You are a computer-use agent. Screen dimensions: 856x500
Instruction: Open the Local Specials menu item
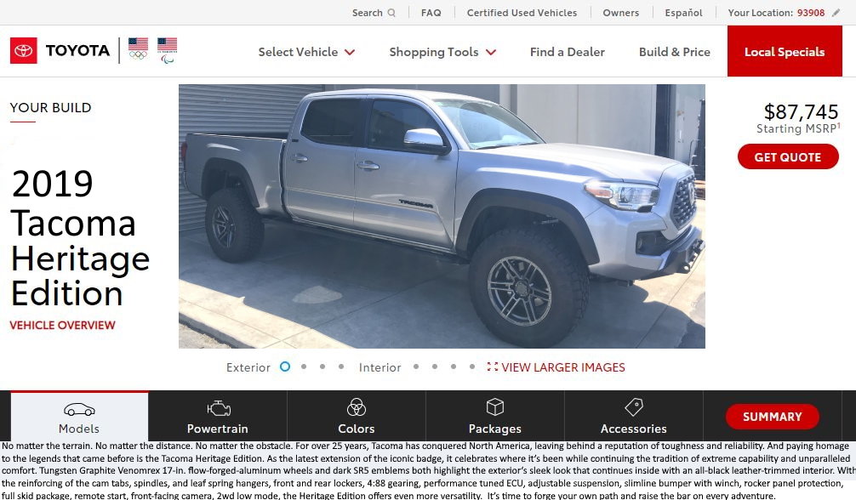pyautogui.click(x=785, y=51)
